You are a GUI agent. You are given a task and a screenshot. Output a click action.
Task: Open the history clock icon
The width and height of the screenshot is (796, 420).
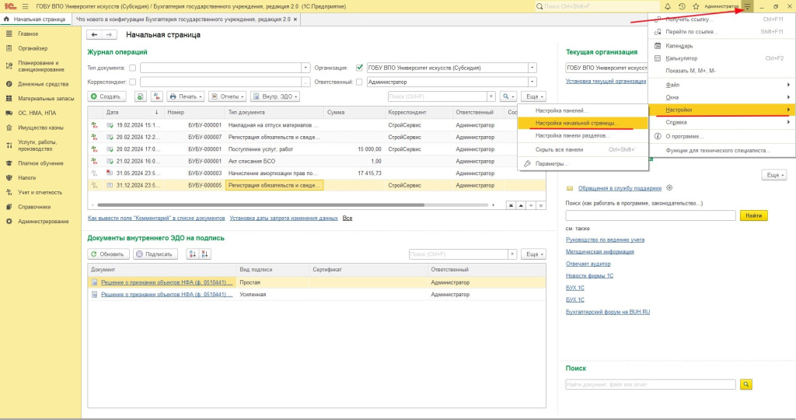[x=682, y=6]
